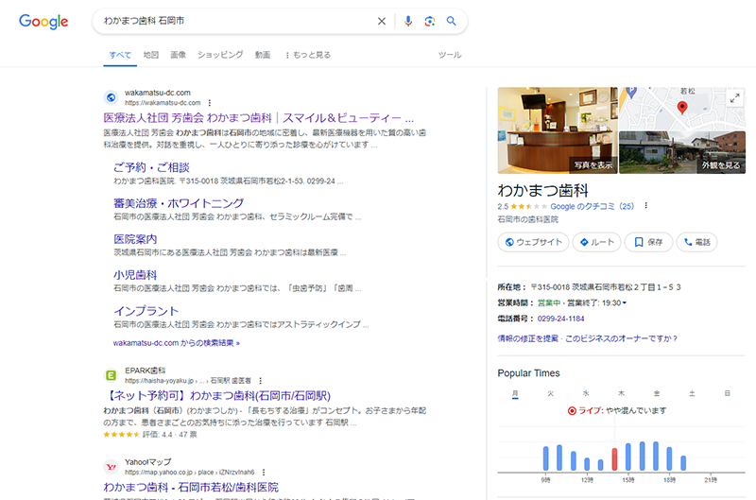Open the 小児歯科 sitelink
Image resolution: width=756 pixels, height=500 pixels.
[x=135, y=275]
